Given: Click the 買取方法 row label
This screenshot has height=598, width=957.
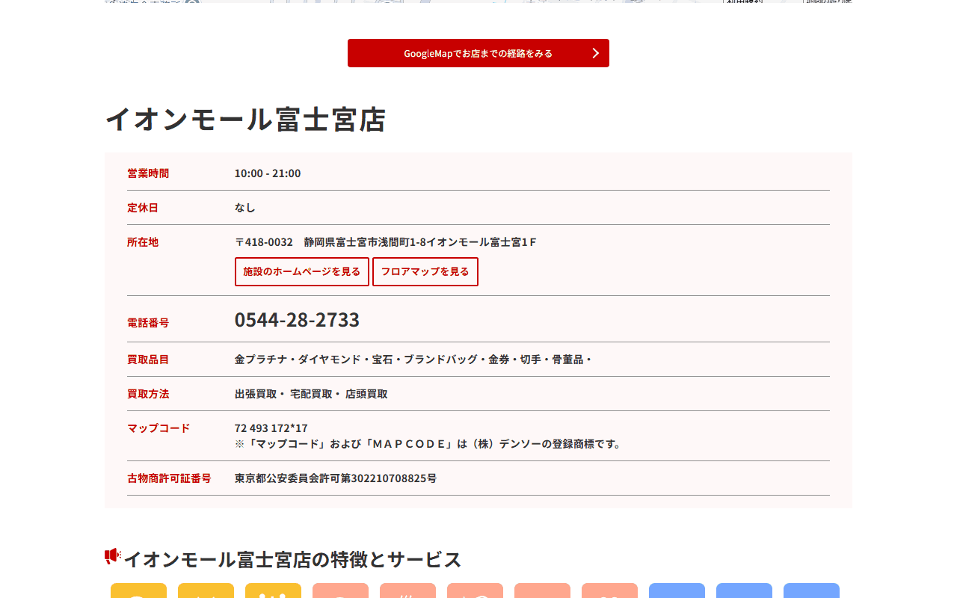Looking at the screenshot, I should [148, 394].
